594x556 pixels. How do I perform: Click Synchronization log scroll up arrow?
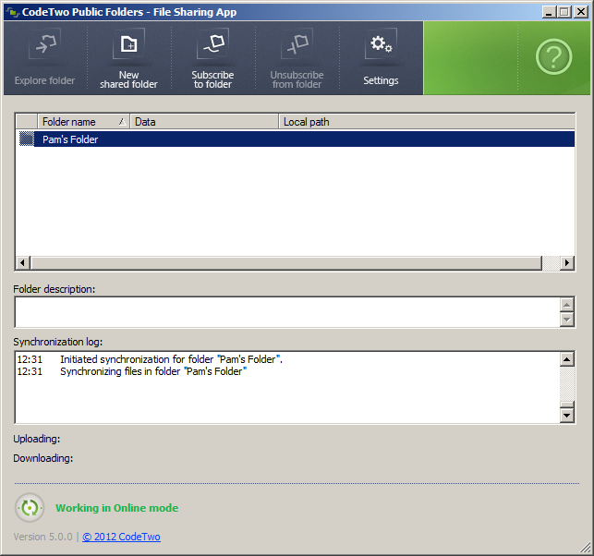click(x=566, y=359)
